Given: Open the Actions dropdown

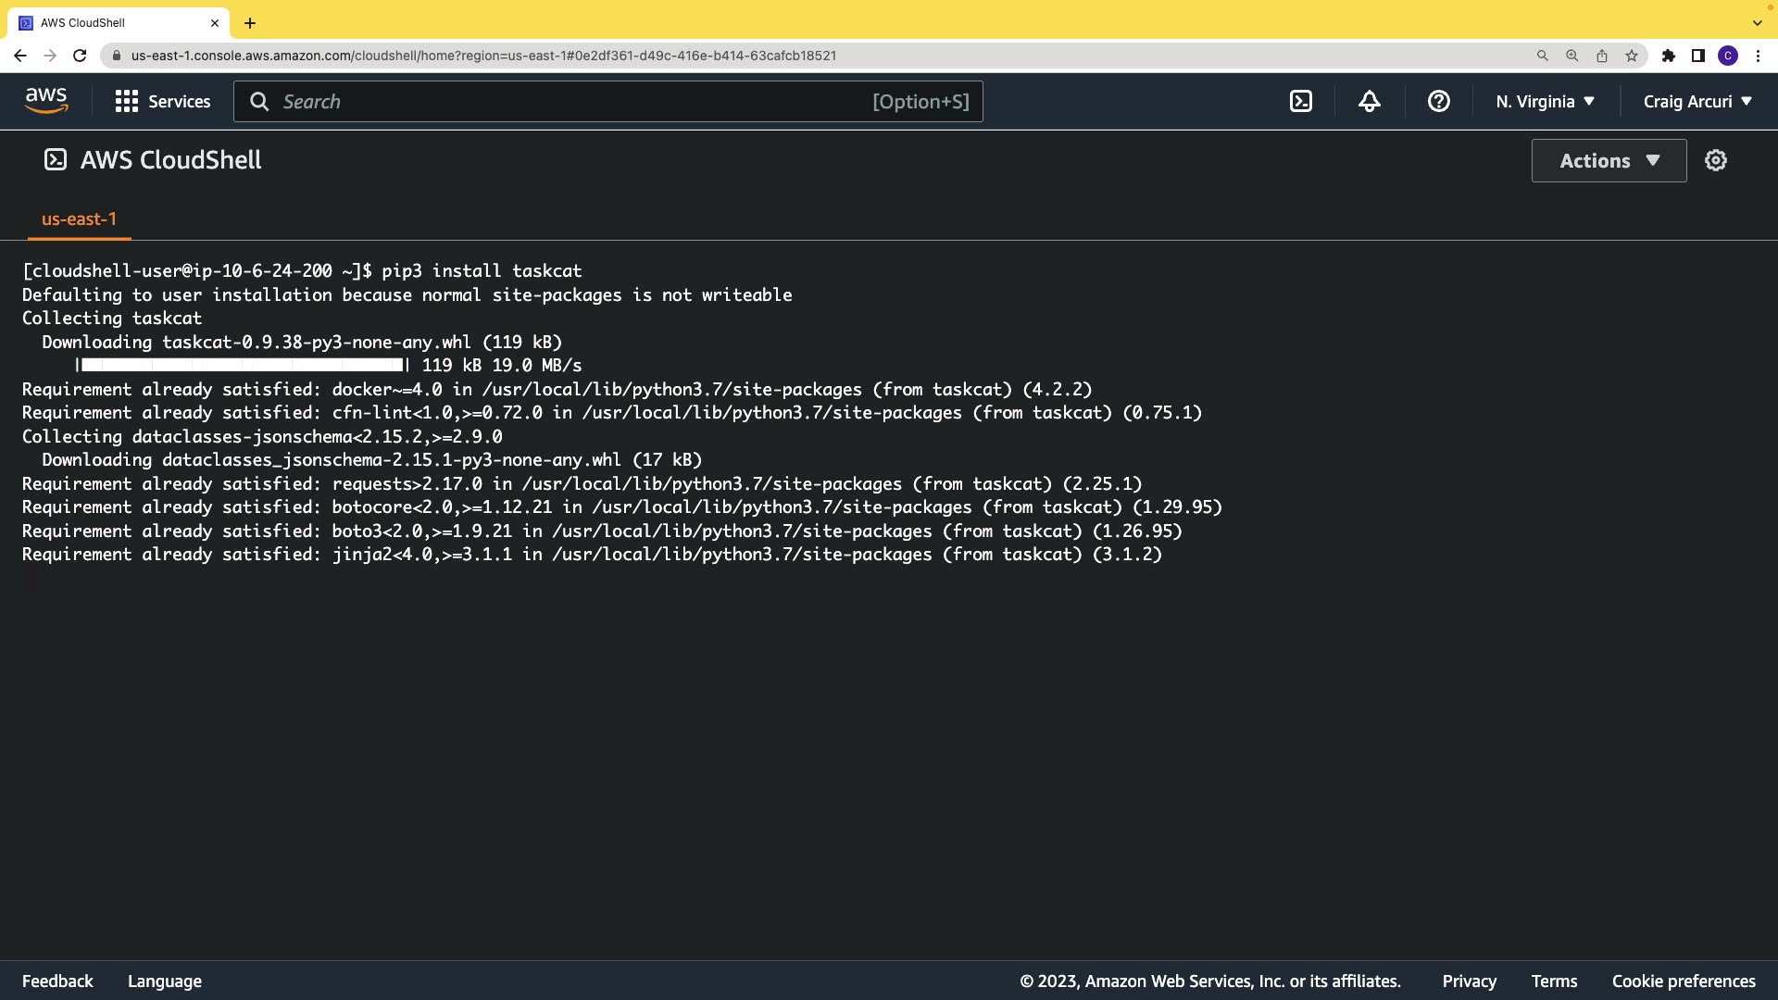Looking at the screenshot, I should click(1609, 161).
